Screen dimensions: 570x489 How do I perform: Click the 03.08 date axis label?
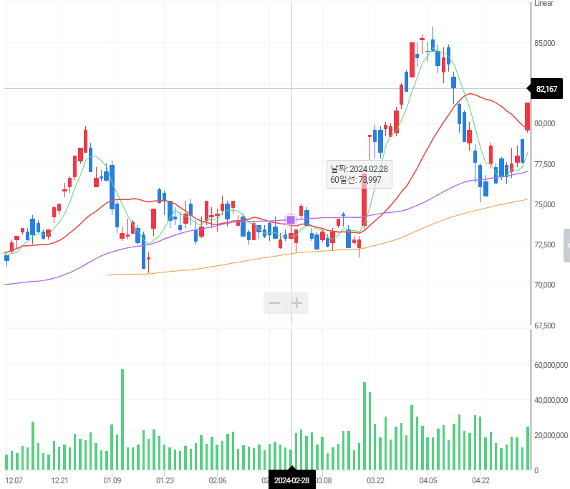324,480
